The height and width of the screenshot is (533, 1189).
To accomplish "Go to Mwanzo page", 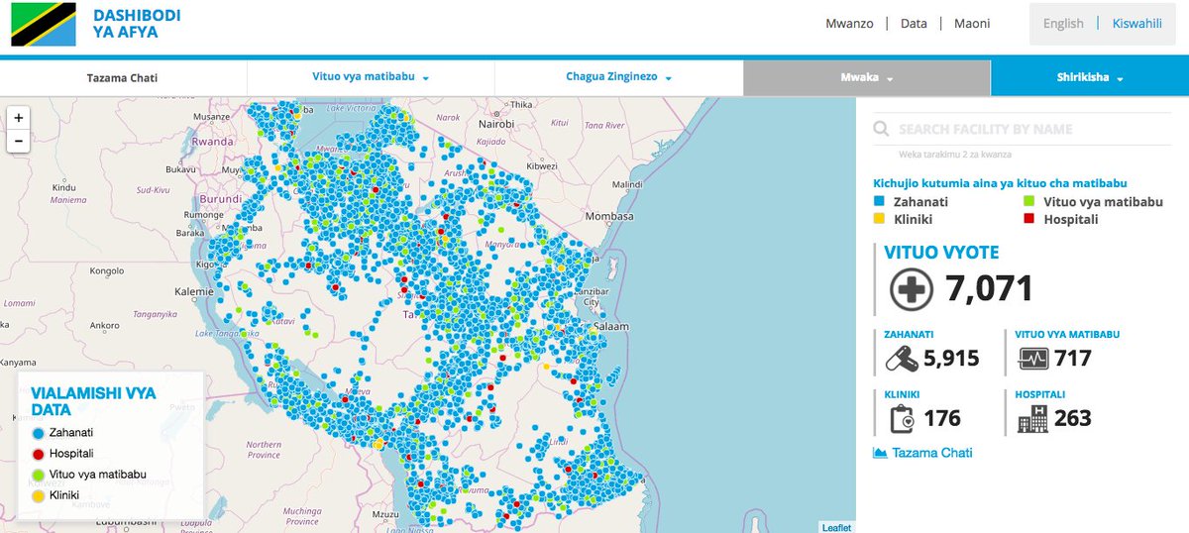I will [x=849, y=24].
